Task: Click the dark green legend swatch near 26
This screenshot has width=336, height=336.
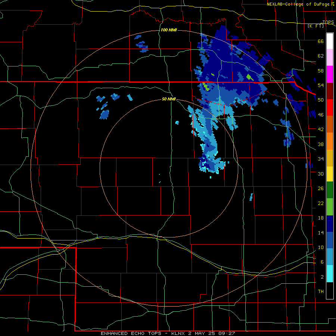Action: click(330, 190)
